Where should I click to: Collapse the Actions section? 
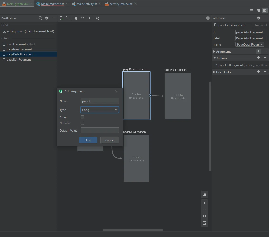pos(215,58)
